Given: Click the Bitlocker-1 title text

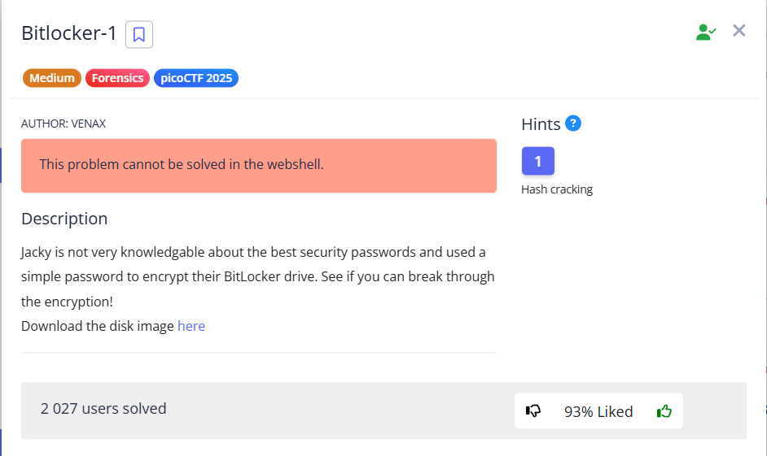Looking at the screenshot, I should coord(69,33).
